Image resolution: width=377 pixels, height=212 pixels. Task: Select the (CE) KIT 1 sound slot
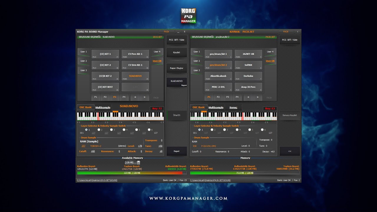(105, 54)
